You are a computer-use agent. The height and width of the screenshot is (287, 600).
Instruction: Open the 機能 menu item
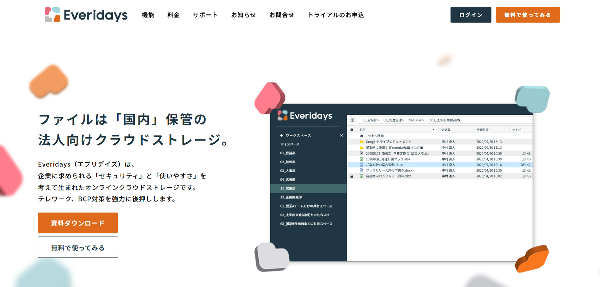[148, 15]
